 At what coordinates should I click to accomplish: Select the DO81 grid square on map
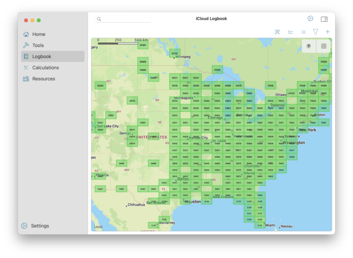pyautogui.click(x=143, y=45)
